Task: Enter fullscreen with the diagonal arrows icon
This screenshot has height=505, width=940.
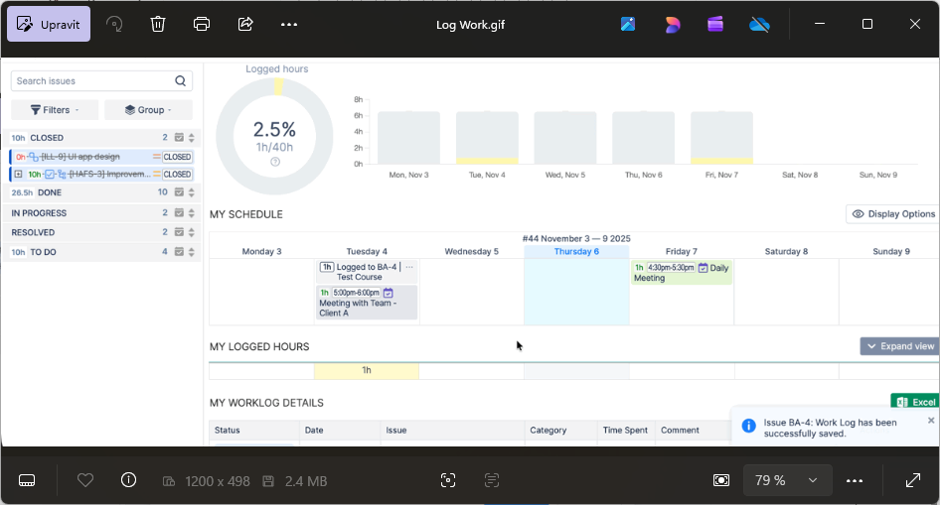Action: point(912,480)
